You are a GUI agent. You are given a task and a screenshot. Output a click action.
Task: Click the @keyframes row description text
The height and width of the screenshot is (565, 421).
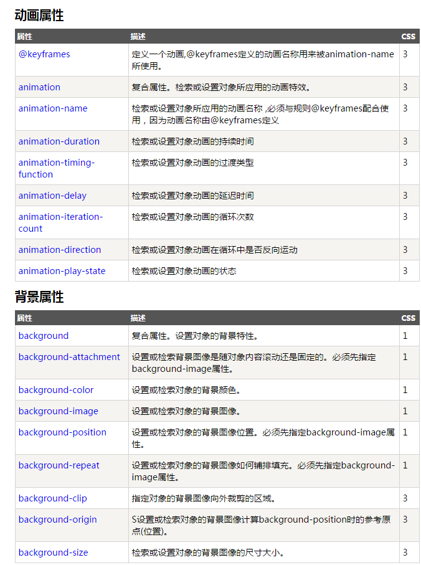[263, 60]
